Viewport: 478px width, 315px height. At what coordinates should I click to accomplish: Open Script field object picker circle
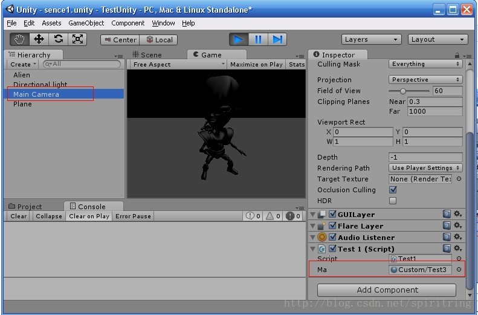tap(459, 259)
